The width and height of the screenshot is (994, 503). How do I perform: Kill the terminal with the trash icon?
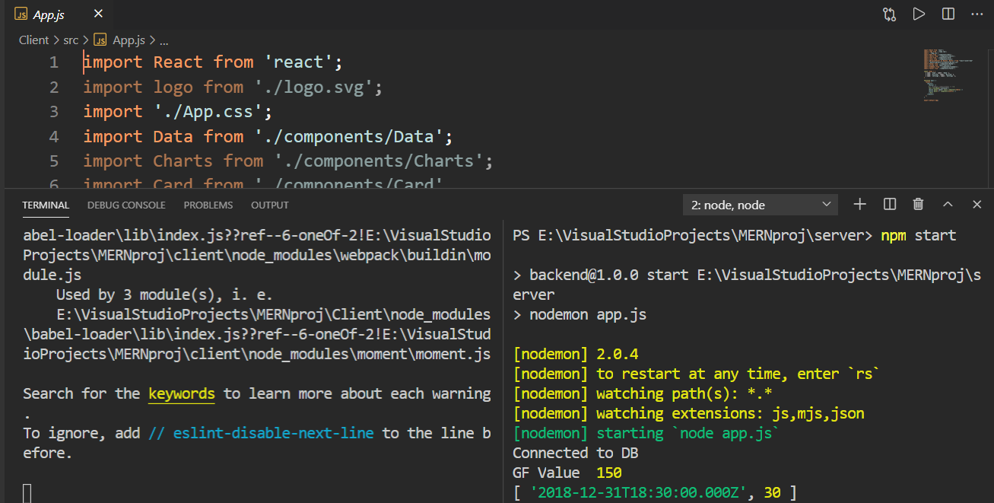[918, 204]
